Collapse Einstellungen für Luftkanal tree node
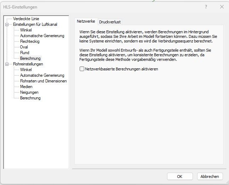 (6, 24)
